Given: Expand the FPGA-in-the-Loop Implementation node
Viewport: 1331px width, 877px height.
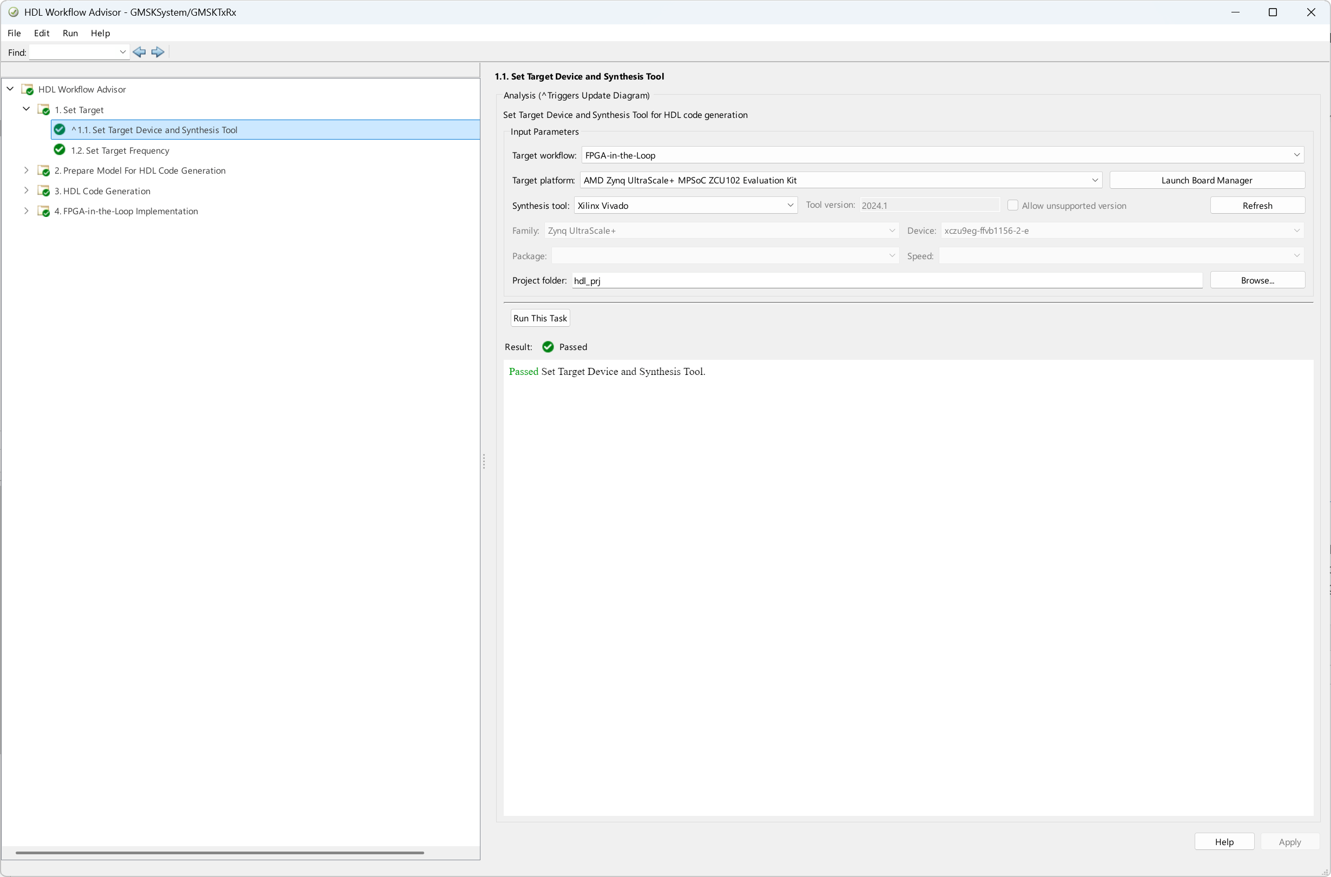Looking at the screenshot, I should click(x=27, y=211).
